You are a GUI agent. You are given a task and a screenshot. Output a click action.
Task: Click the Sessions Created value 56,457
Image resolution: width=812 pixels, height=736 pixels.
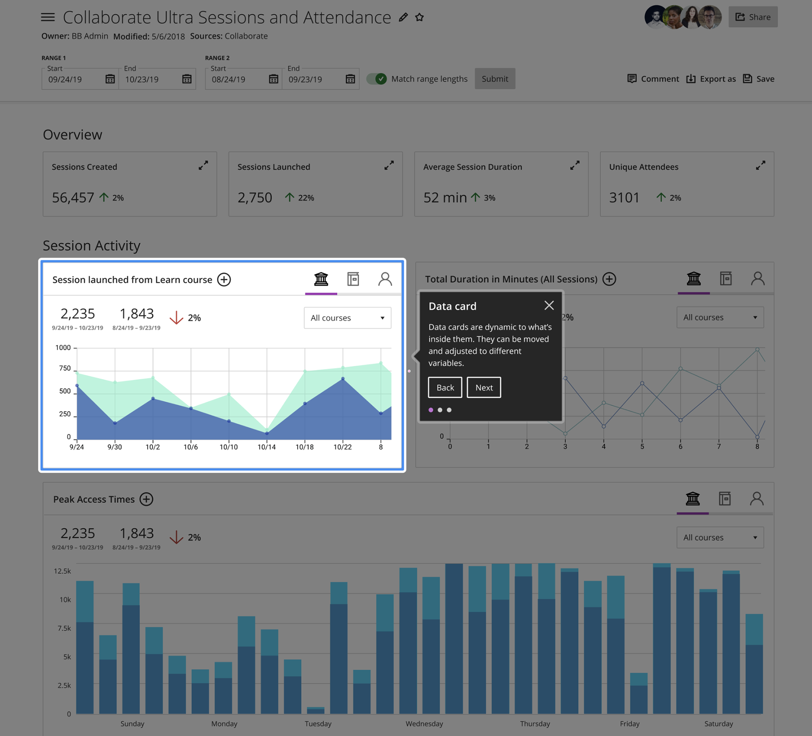coord(73,198)
